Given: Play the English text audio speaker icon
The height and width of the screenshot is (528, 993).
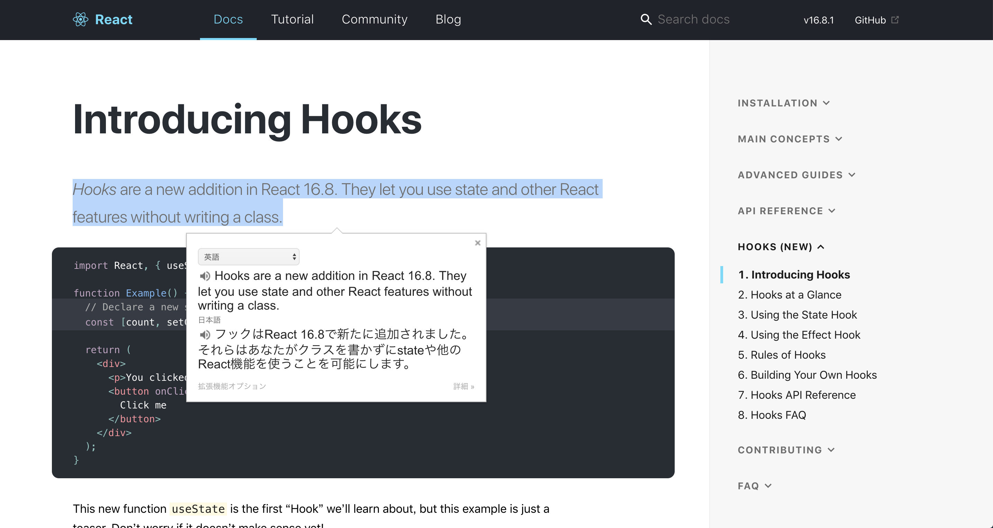Looking at the screenshot, I should [205, 276].
